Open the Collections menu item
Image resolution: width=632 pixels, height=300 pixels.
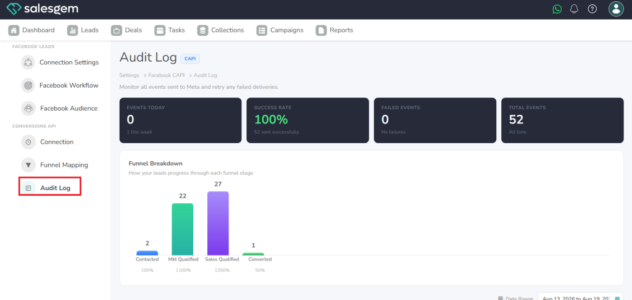[x=220, y=30]
